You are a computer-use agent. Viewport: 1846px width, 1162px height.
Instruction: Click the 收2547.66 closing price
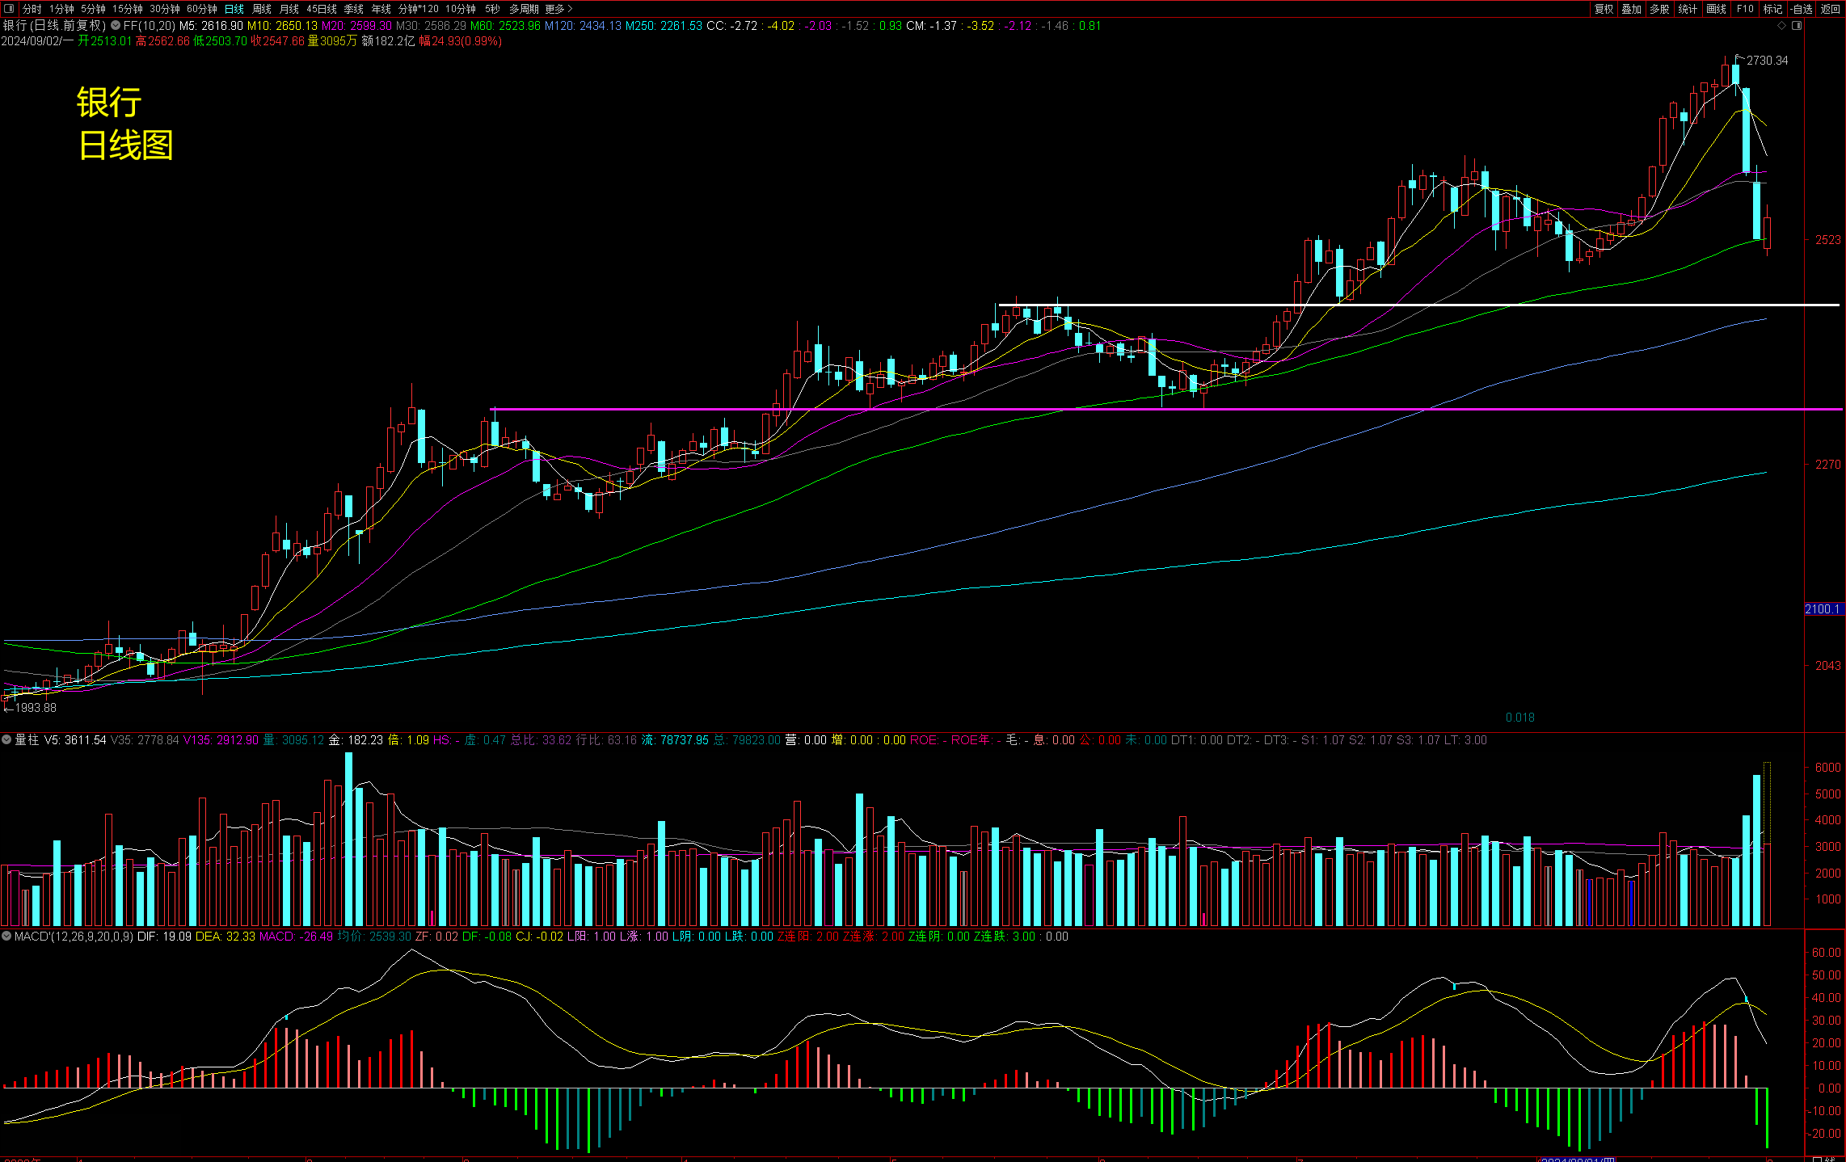[277, 41]
